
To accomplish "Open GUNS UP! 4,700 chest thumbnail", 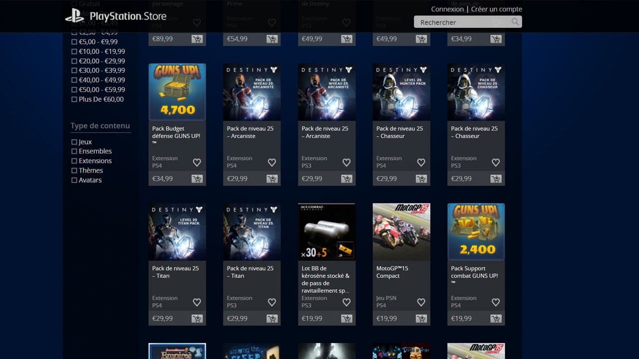I will [177, 92].
